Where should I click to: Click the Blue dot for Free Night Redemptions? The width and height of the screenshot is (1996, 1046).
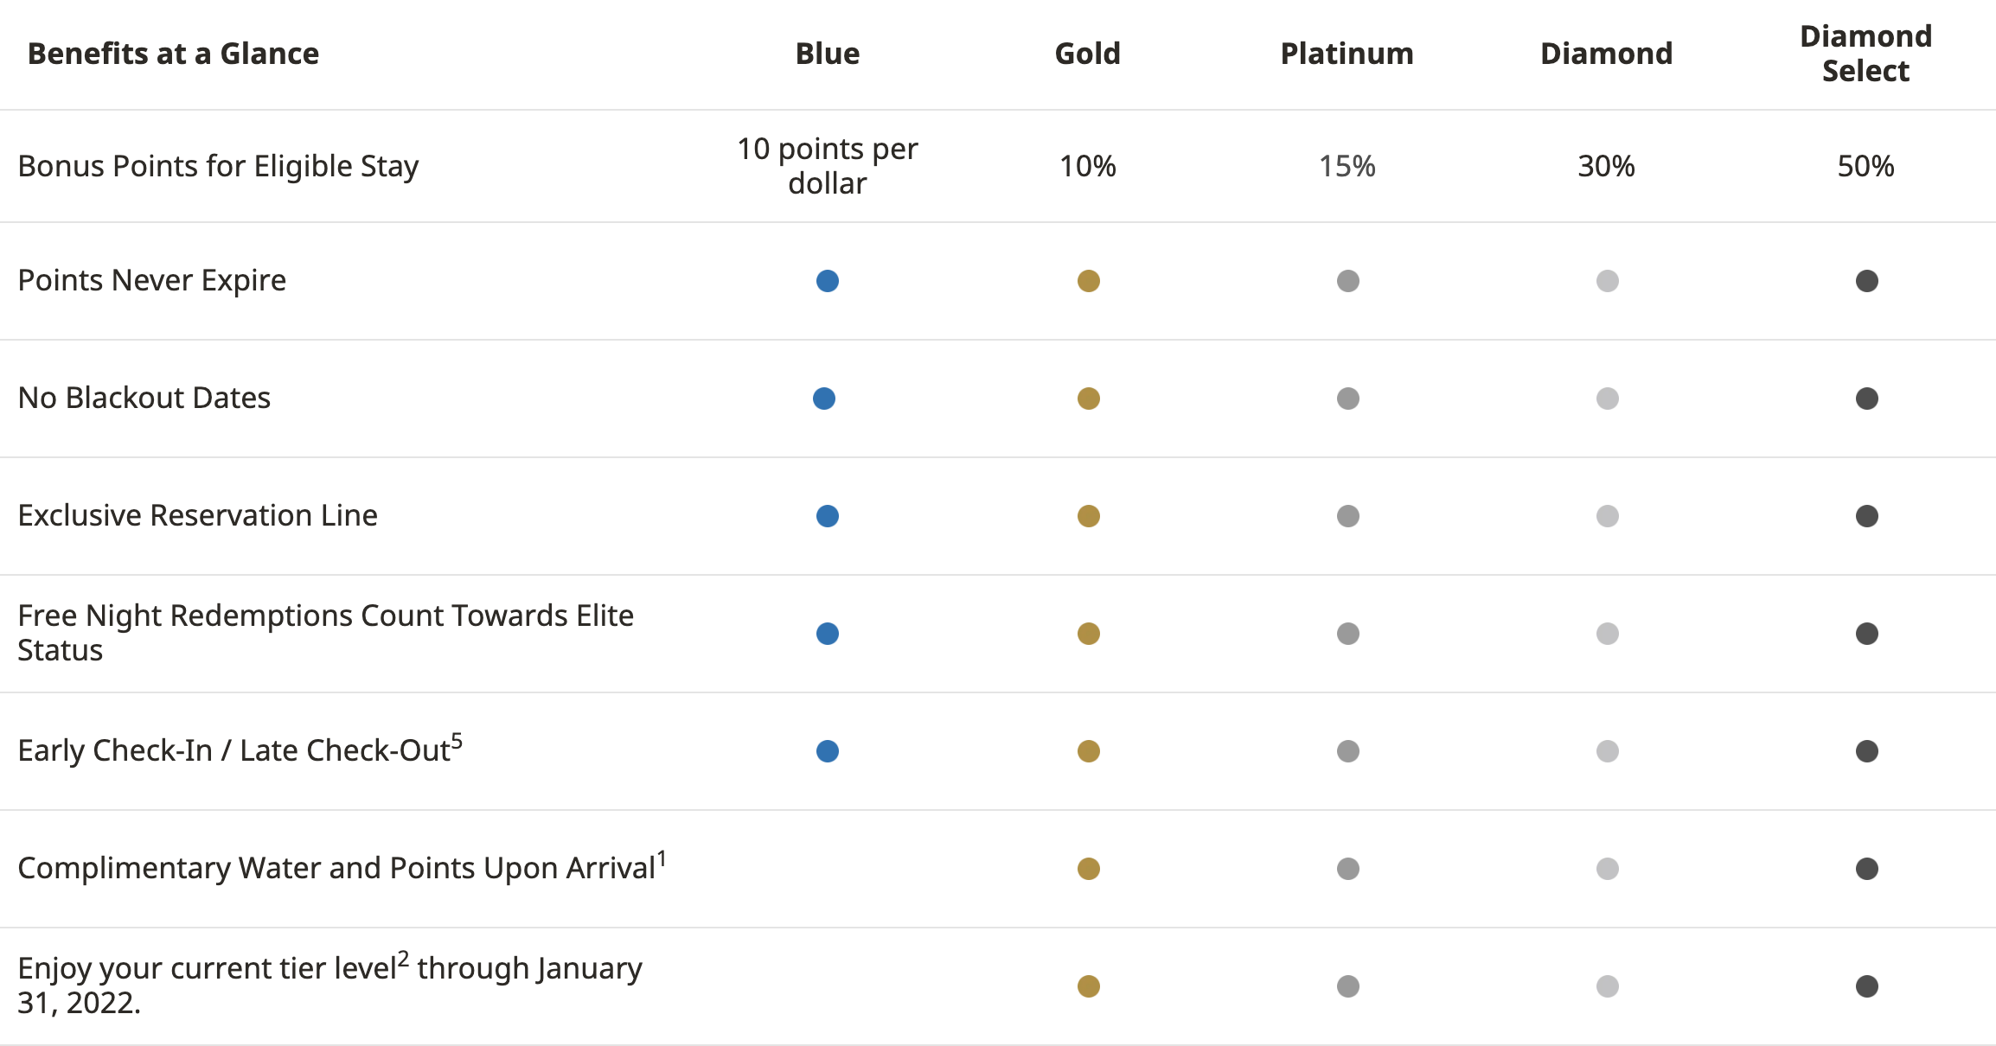(828, 634)
